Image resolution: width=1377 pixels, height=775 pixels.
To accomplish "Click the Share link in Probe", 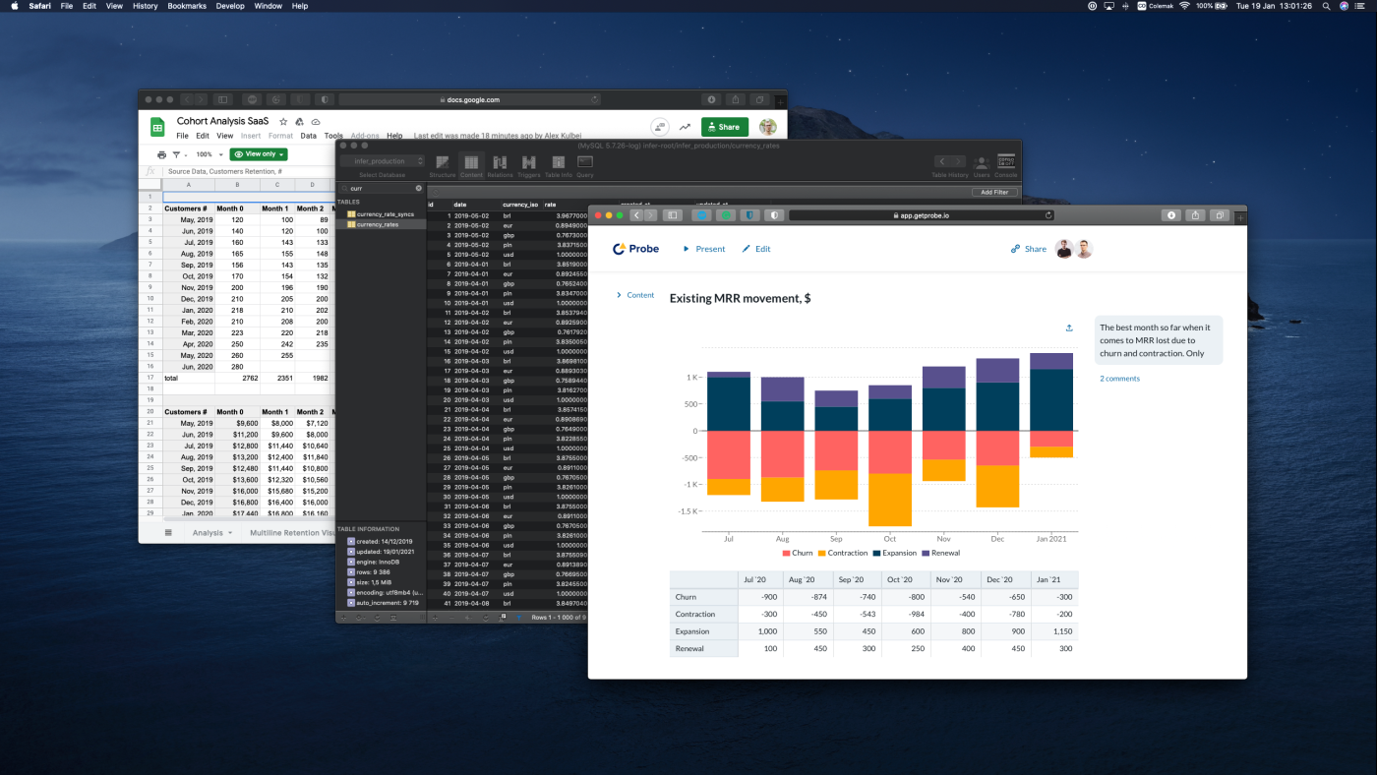I will pyautogui.click(x=1029, y=249).
